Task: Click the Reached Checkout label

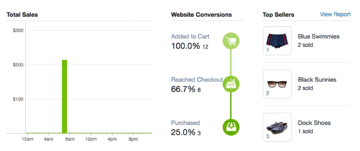Action: (x=197, y=80)
